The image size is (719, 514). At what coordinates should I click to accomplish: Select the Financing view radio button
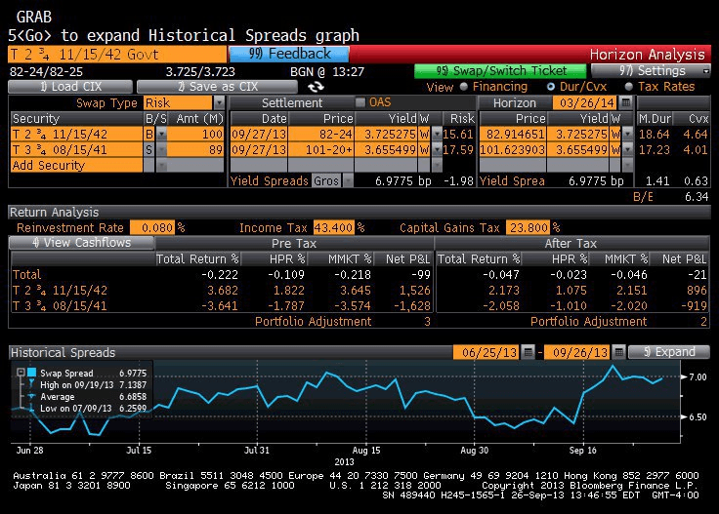coord(464,87)
